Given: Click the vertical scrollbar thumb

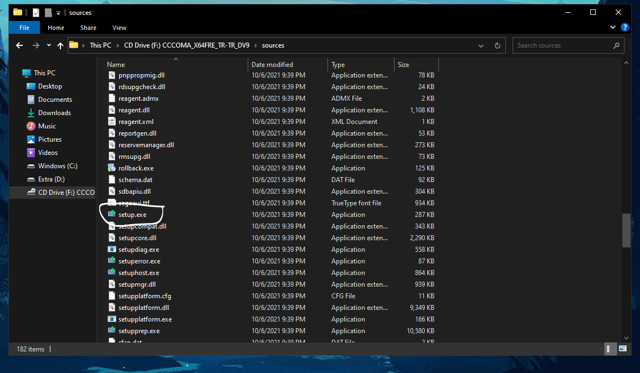Looking at the screenshot, I should click(626, 230).
